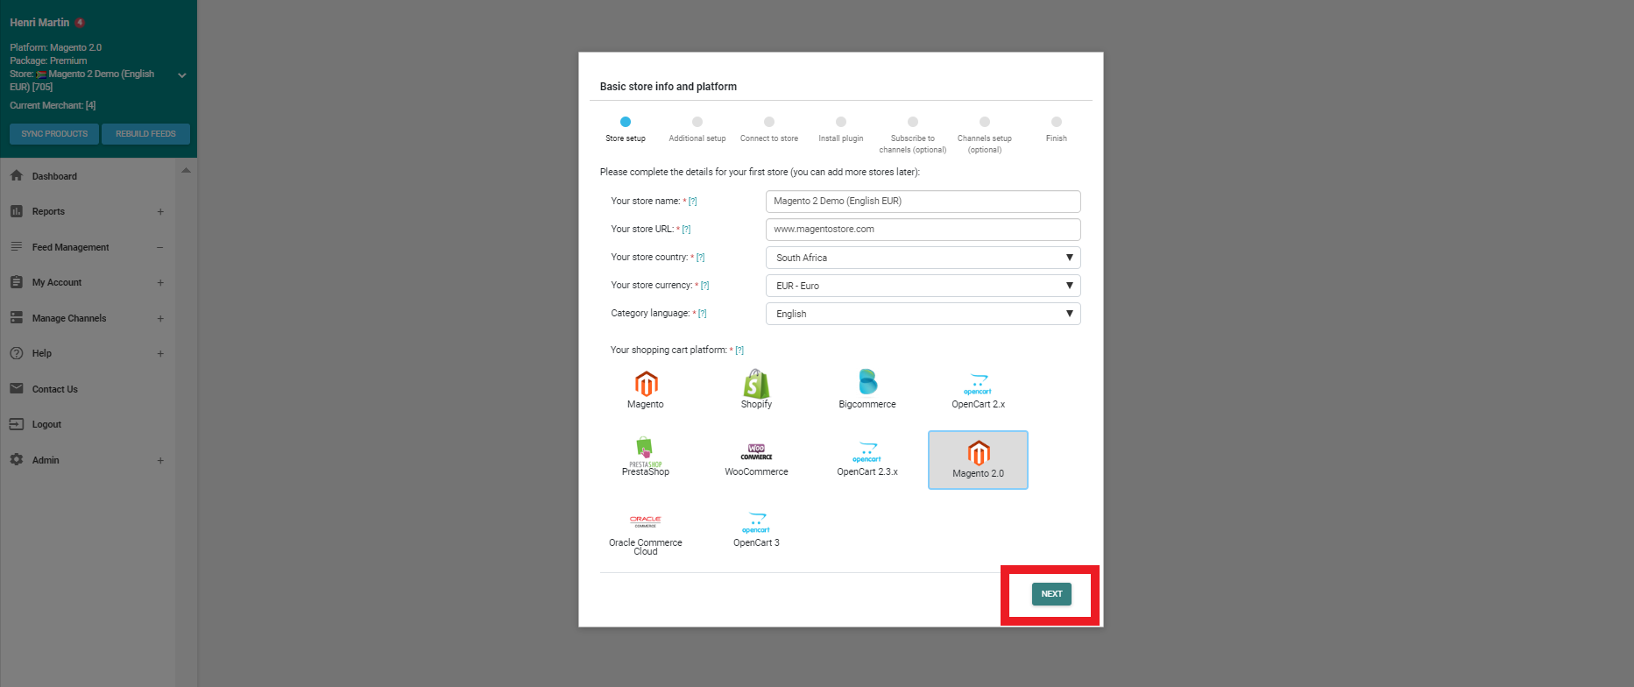Screen dimensions: 1634x687
Task: Choose the Shopify platform icon
Action: click(756, 384)
